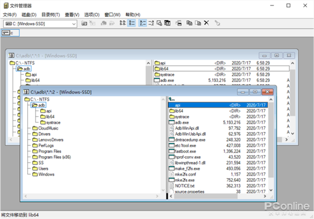
Task: Open the 文件(F) menu
Action: 10,14
